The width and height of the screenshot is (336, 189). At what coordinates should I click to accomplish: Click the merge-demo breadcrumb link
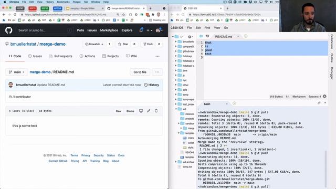click(x=40, y=72)
